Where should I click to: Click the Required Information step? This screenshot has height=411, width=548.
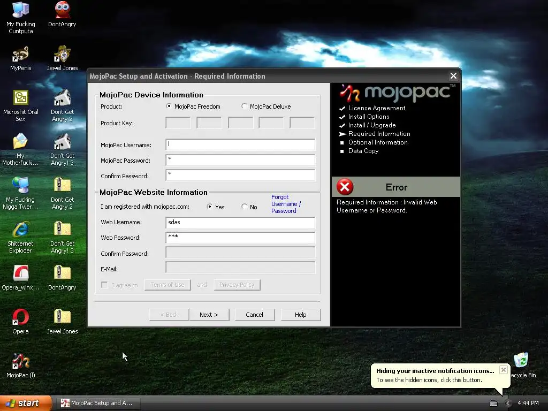pos(379,134)
